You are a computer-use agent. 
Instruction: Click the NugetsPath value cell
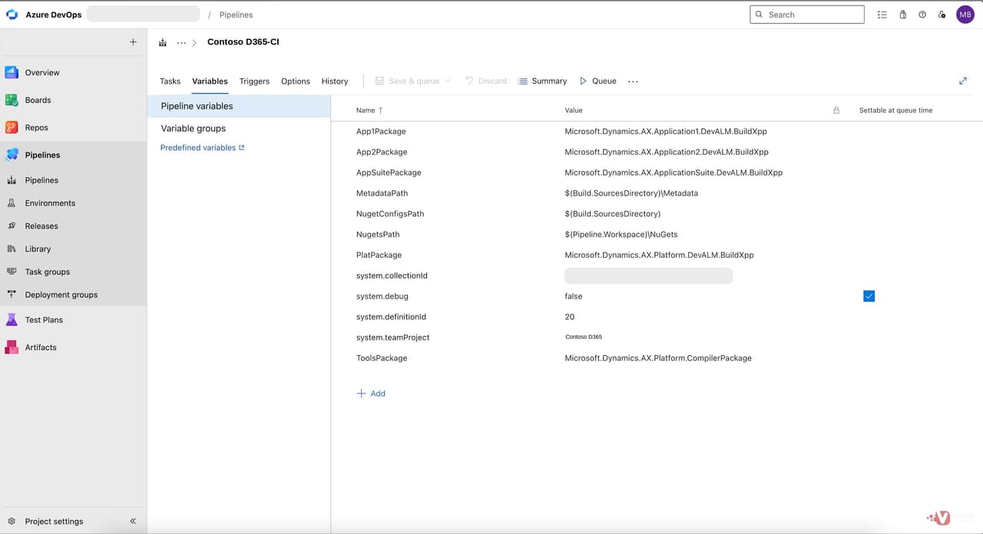pyautogui.click(x=621, y=235)
